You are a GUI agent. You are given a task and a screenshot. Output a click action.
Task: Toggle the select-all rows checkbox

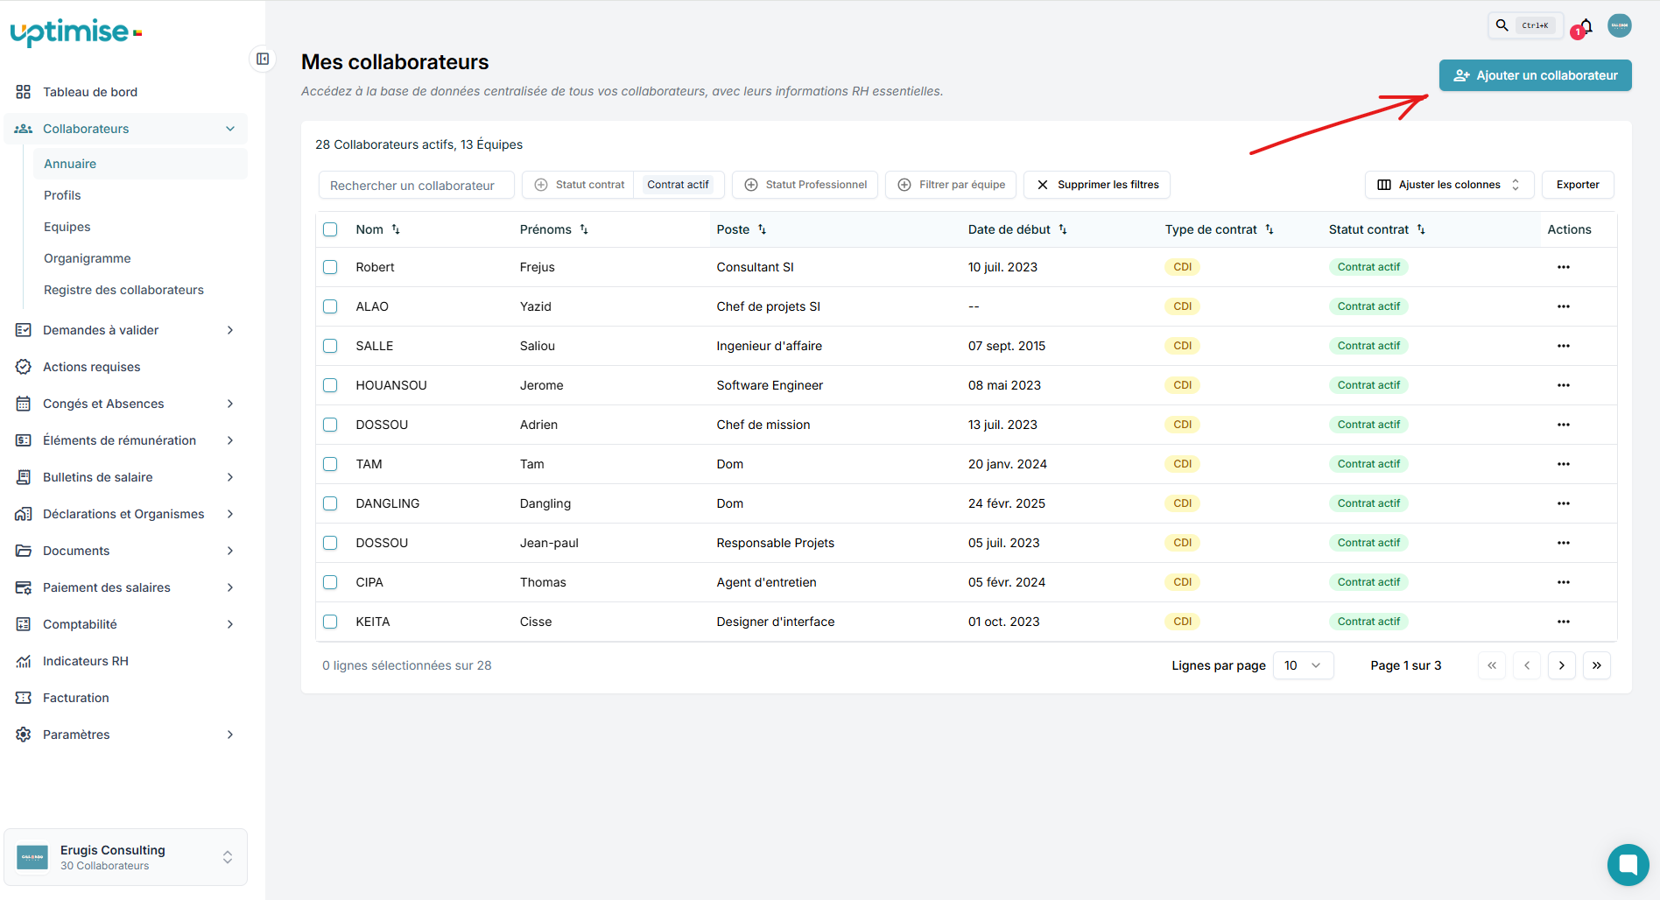[330, 229]
